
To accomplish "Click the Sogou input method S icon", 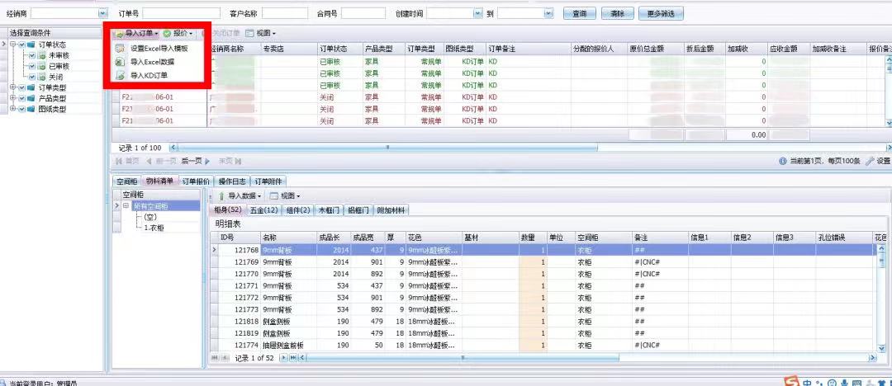I will (790, 381).
